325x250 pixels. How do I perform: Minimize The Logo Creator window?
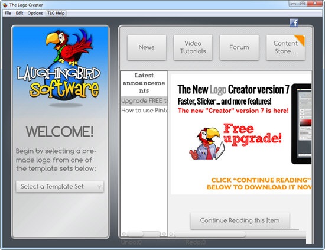(x=294, y=4)
